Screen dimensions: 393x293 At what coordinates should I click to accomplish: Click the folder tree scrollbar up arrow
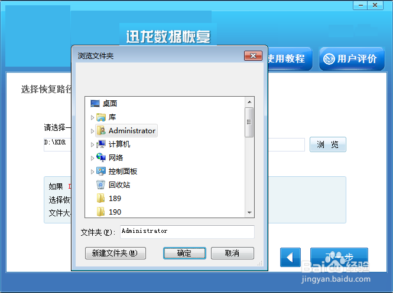tap(249, 102)
